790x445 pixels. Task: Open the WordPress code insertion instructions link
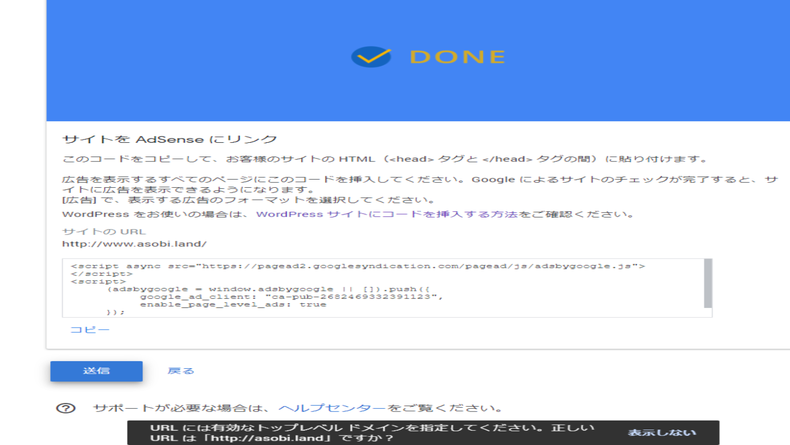point(387,214)
